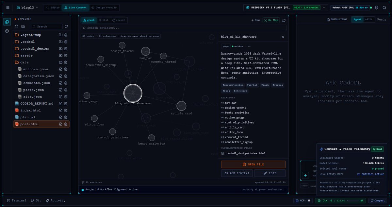This screenshot has height=207, width=392.
Task: Switch to the Live Context tab
Action: [x=75, y=8]
